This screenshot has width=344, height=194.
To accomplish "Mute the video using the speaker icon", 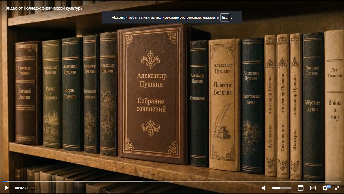I will point(264,188).
